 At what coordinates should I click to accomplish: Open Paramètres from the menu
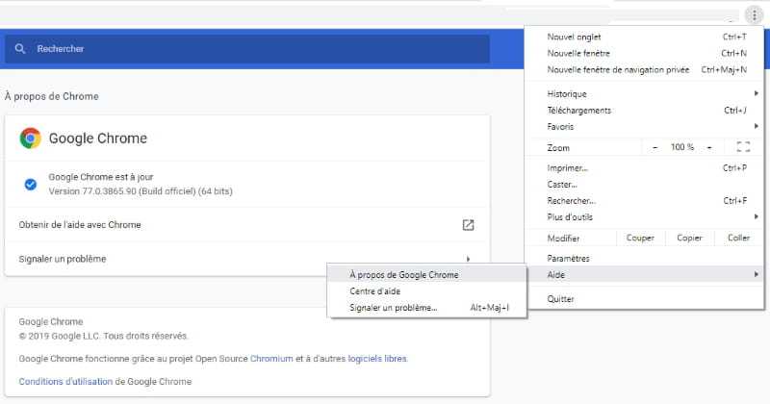click(644, 258)
